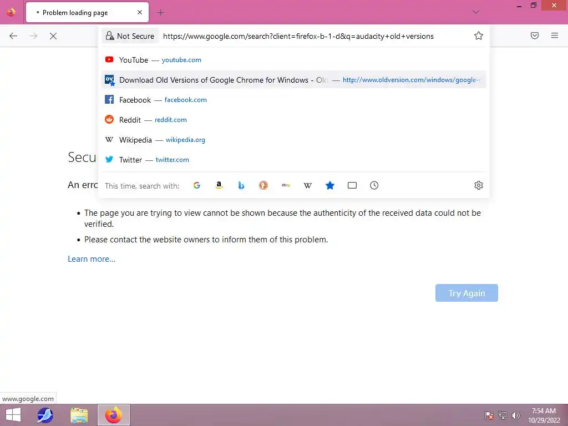Click the volume speaker tray icon
The width and height of the screenshot is (568, 426).
pyautogui.click(x=516, y=415)
